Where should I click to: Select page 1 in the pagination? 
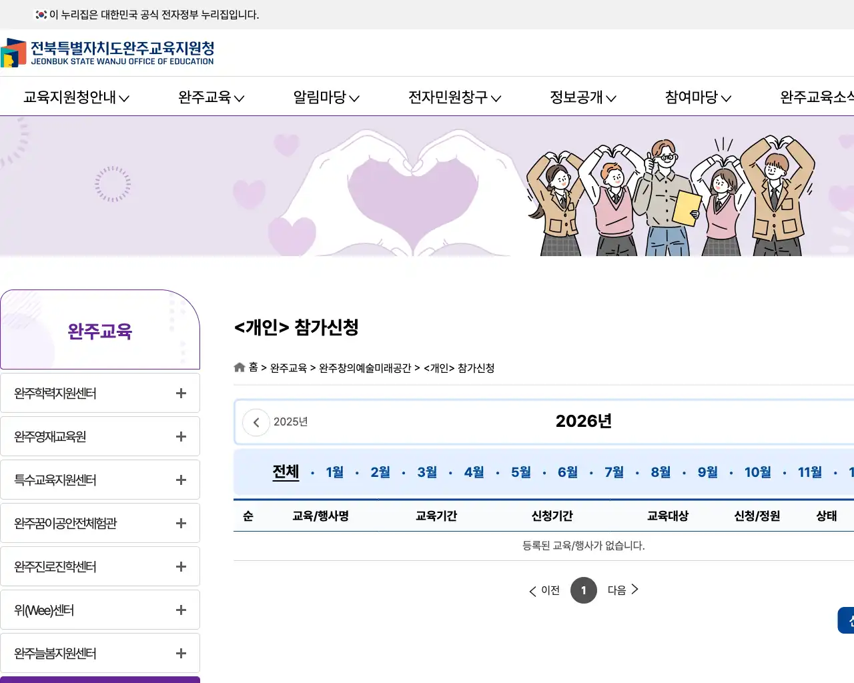583,590
